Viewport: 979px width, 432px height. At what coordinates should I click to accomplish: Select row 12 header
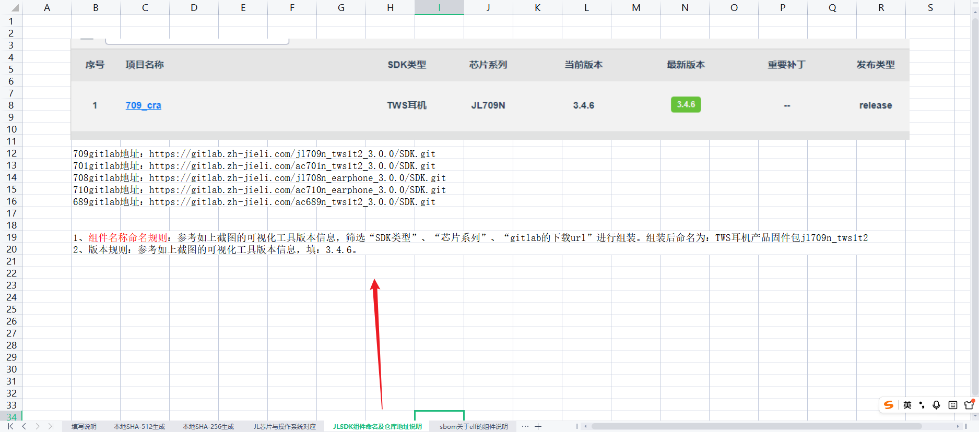[x=11, y=153]
